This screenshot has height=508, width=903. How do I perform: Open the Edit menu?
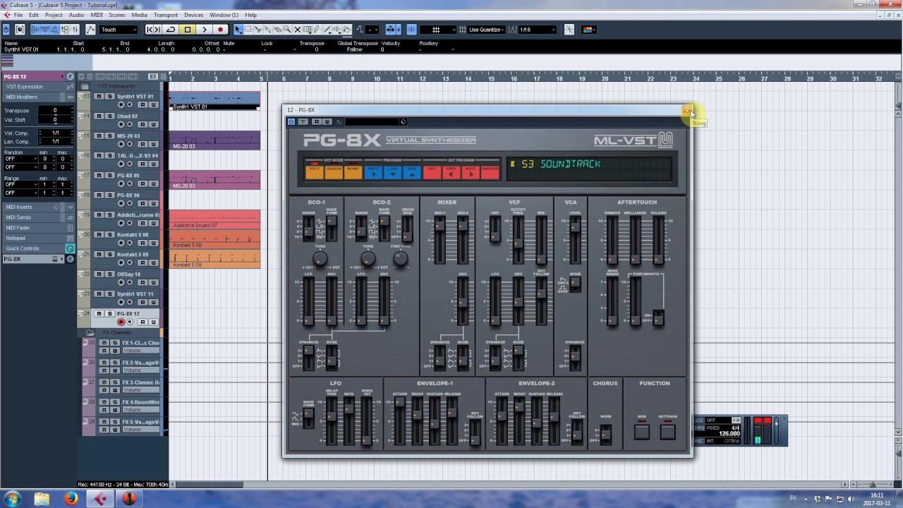pyautogui.click(x=35, y=15)
